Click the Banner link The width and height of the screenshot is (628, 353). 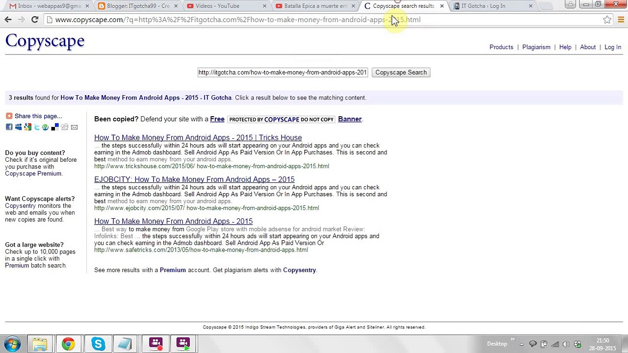(x=349, y=119)
